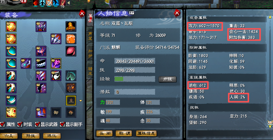Uncheck the 时装 checkbox

[x=20, y=124]
